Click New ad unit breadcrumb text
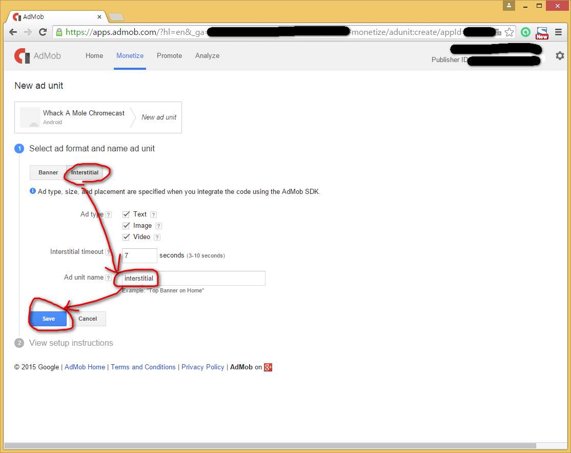The height and width of the screenshot is (453, 571). pos(159,117)
